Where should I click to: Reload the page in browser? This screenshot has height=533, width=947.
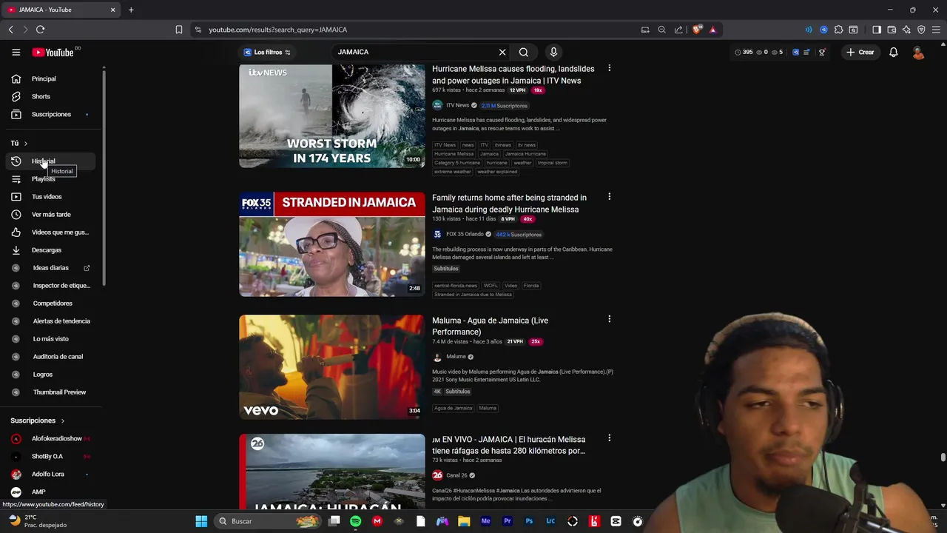pos(40,30)
